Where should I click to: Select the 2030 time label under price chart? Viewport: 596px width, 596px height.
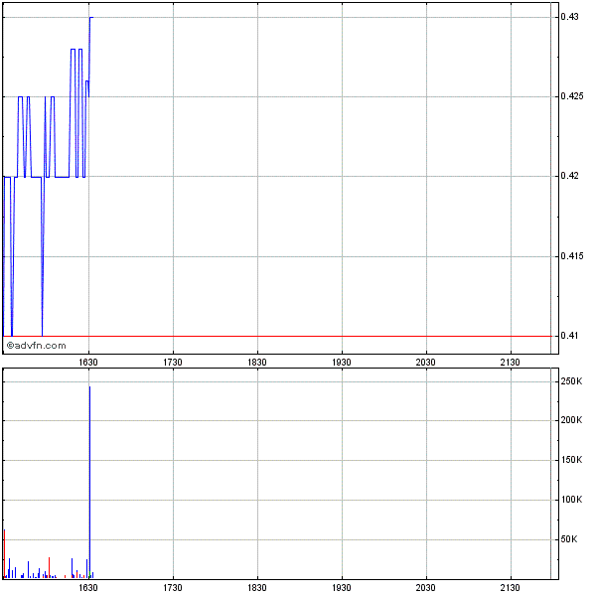pyautogui.click(x=426, y=363)
